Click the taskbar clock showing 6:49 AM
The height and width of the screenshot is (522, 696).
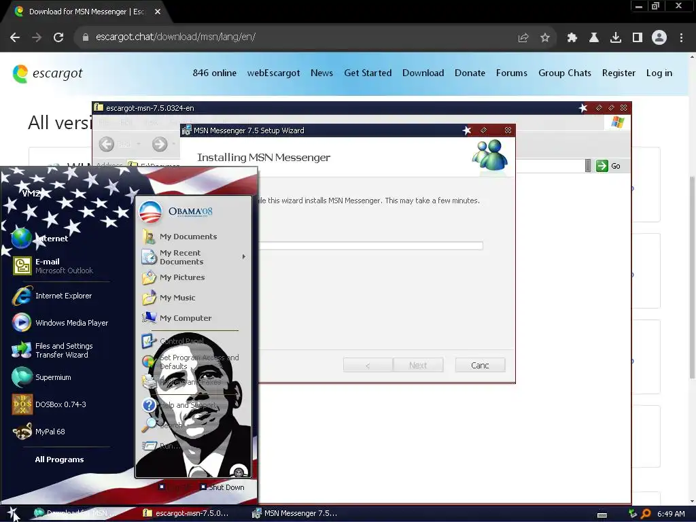(671, 514)
